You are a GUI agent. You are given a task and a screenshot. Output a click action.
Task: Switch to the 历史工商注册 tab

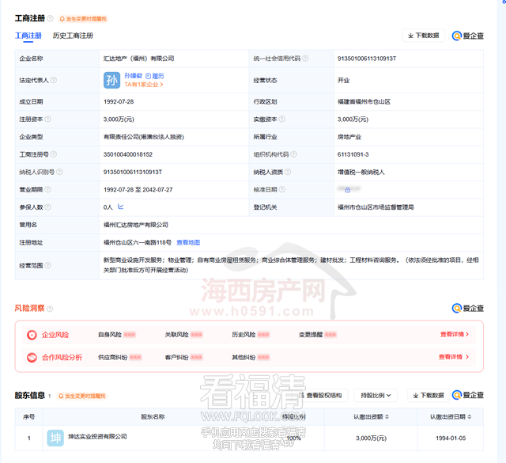73,36
